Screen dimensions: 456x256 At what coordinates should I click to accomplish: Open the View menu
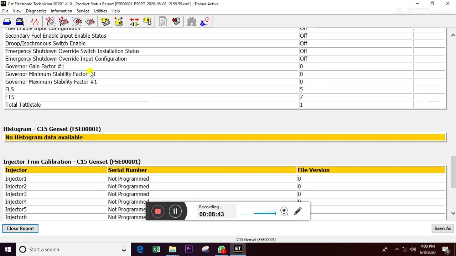17,11
